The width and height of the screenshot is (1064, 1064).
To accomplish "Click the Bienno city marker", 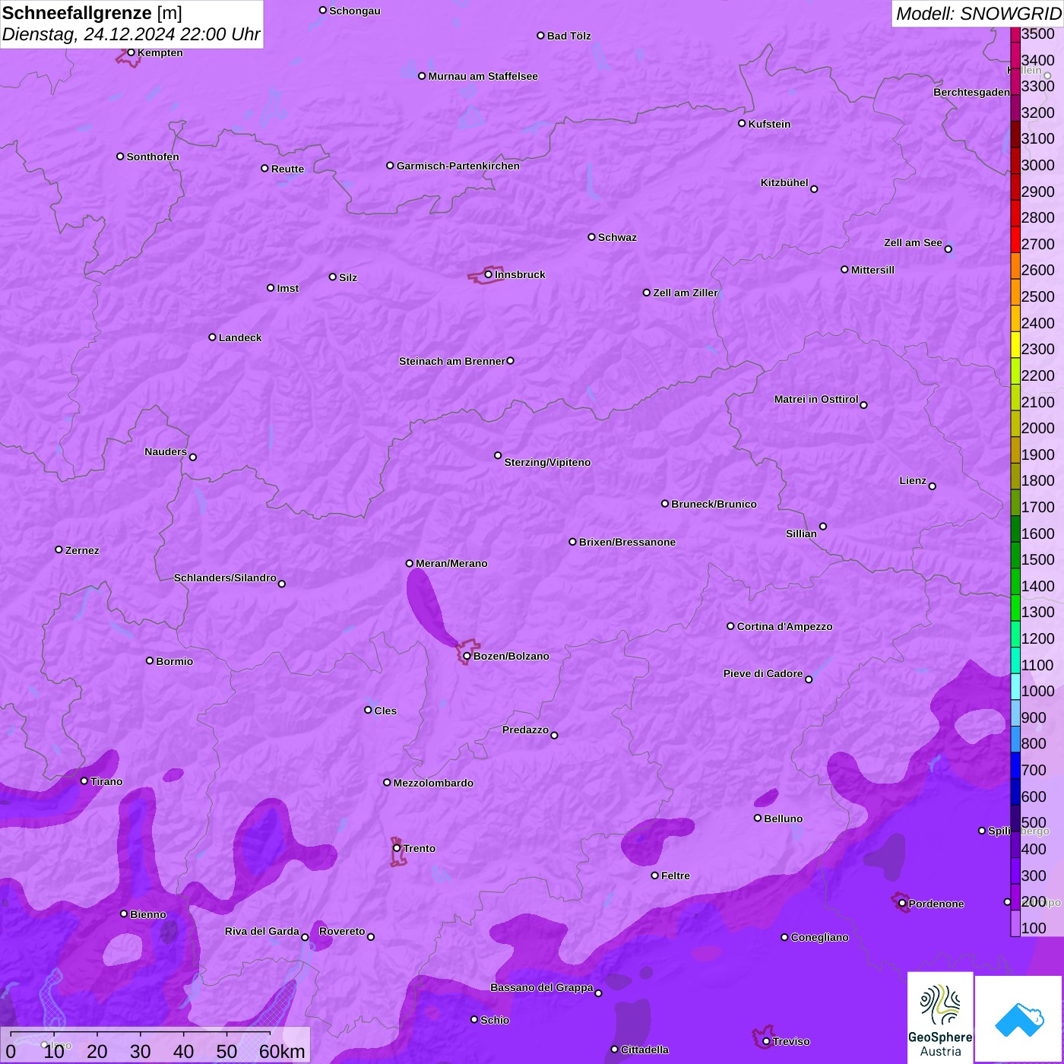I will click(x=124, y=914).
